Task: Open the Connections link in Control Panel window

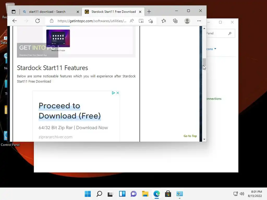Action: tap(214, 99)
